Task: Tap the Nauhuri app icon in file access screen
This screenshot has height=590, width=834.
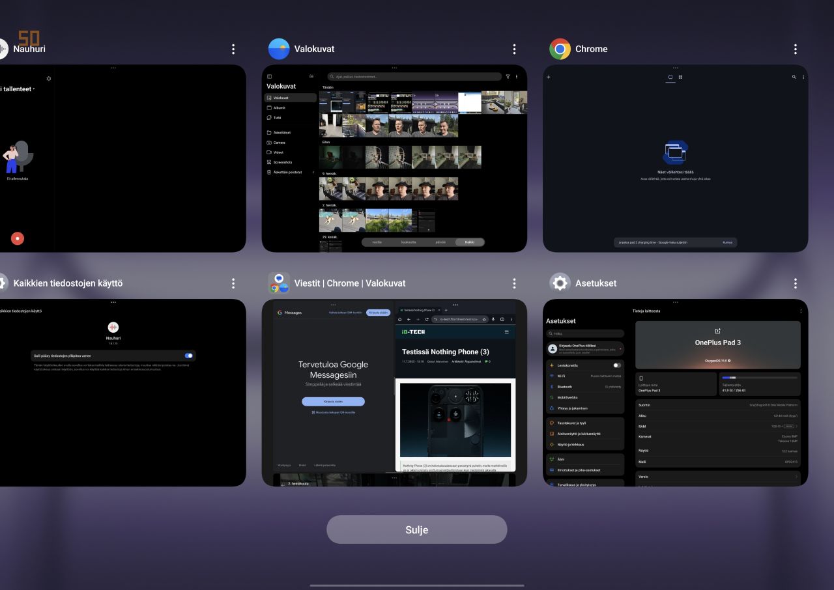Action: (113, 327)
